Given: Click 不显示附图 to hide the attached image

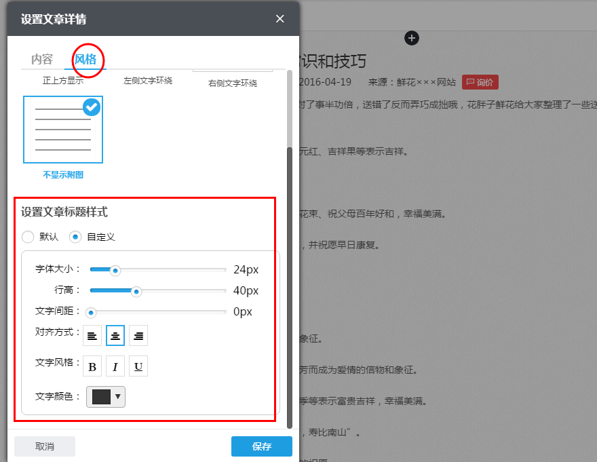Looking at the screenshot, I should point(62,174).
